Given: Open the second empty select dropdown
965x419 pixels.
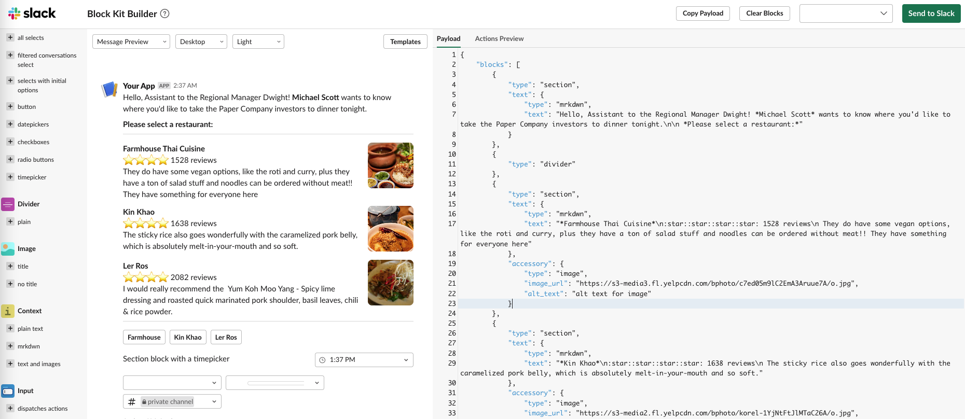Looking at the screenshot, I should point(275,383).
